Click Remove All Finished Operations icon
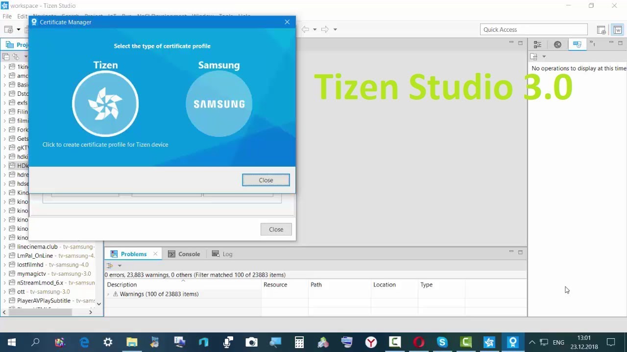The height and width of the screenshot is (352, 627). [x=534, y=57]
